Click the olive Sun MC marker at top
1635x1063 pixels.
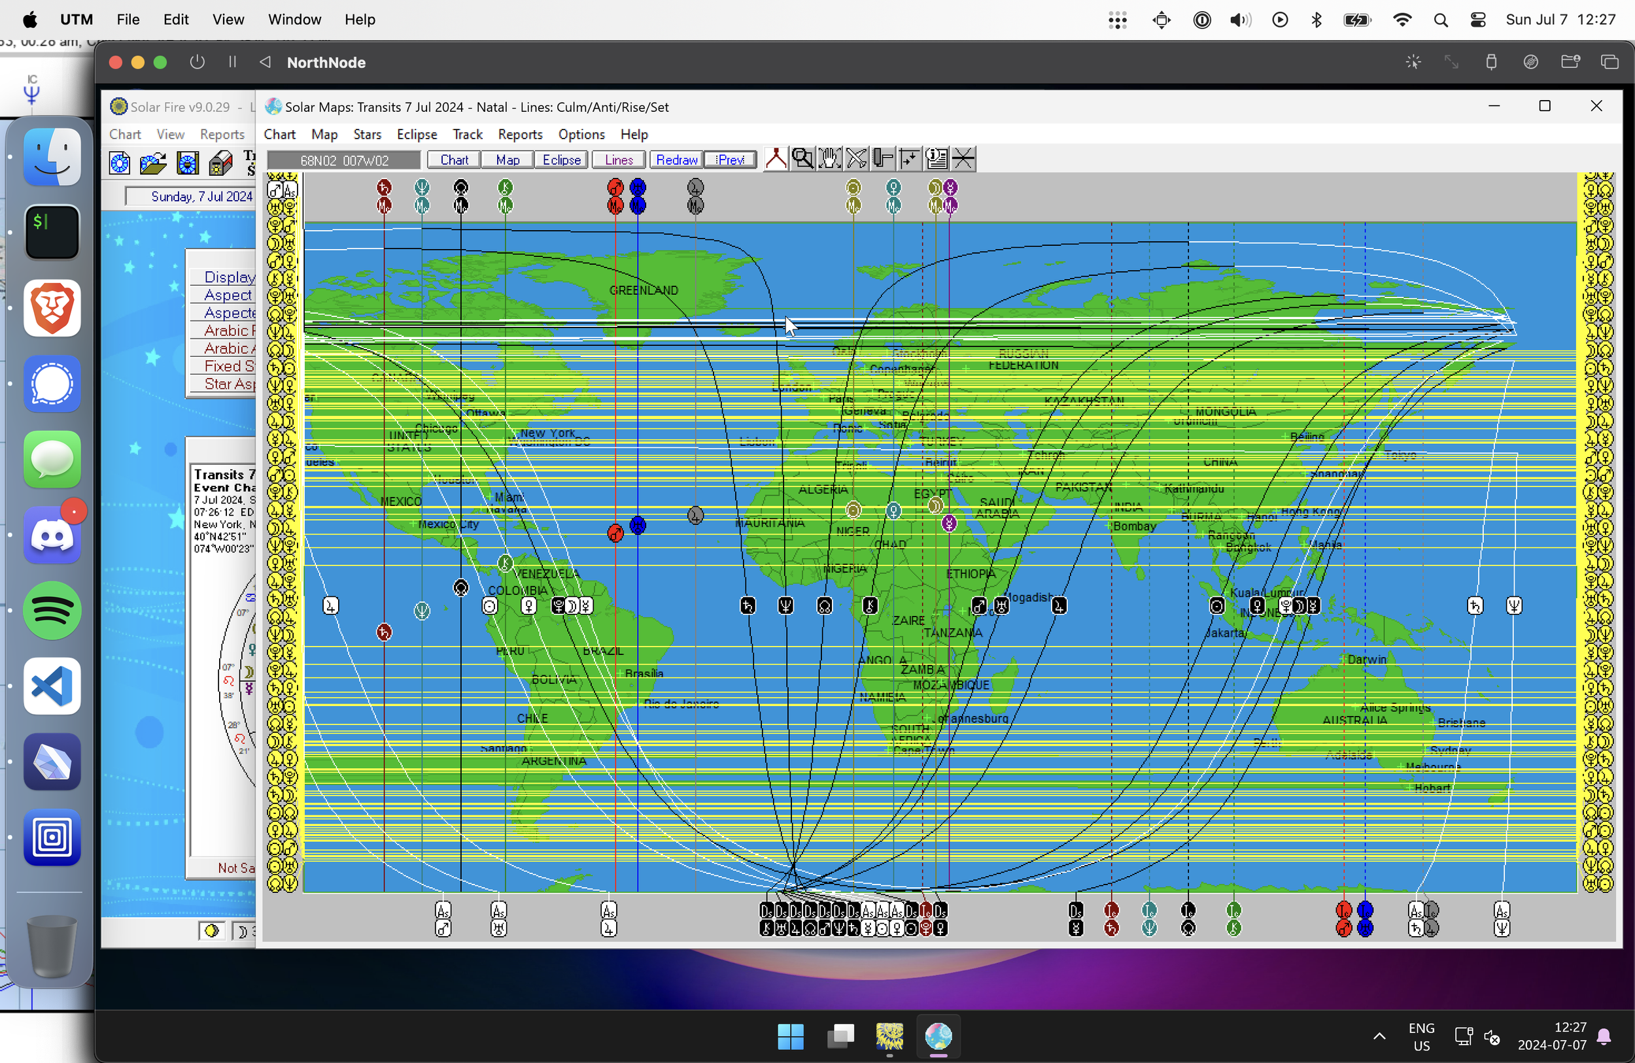[x=853, y=195]
